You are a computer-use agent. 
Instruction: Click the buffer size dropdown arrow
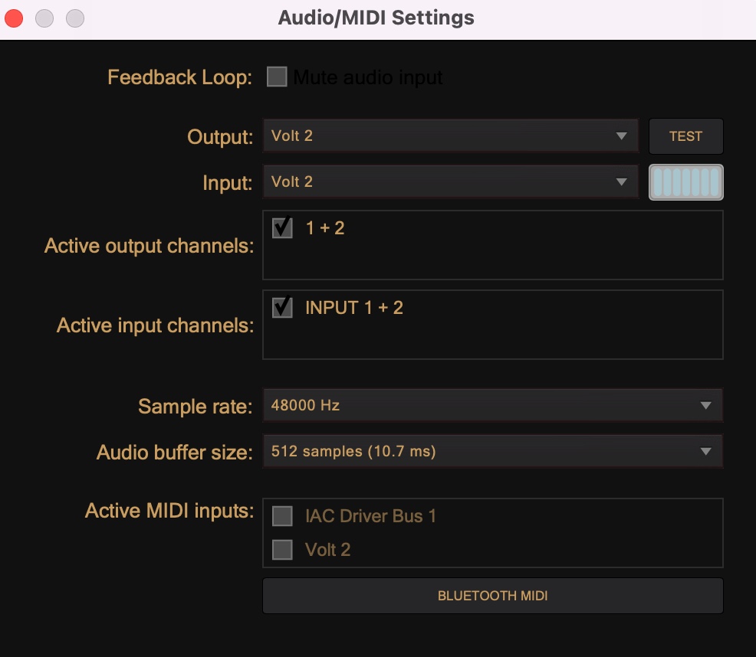pos(706,452)
